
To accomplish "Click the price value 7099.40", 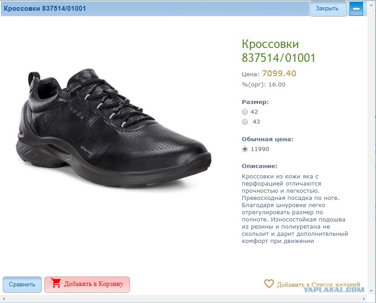I will pos(279,74).
